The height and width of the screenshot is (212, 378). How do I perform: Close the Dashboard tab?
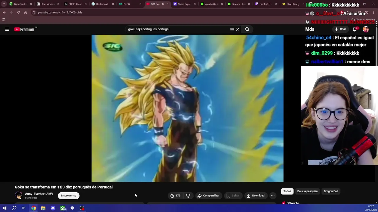(x=113, y=4)
